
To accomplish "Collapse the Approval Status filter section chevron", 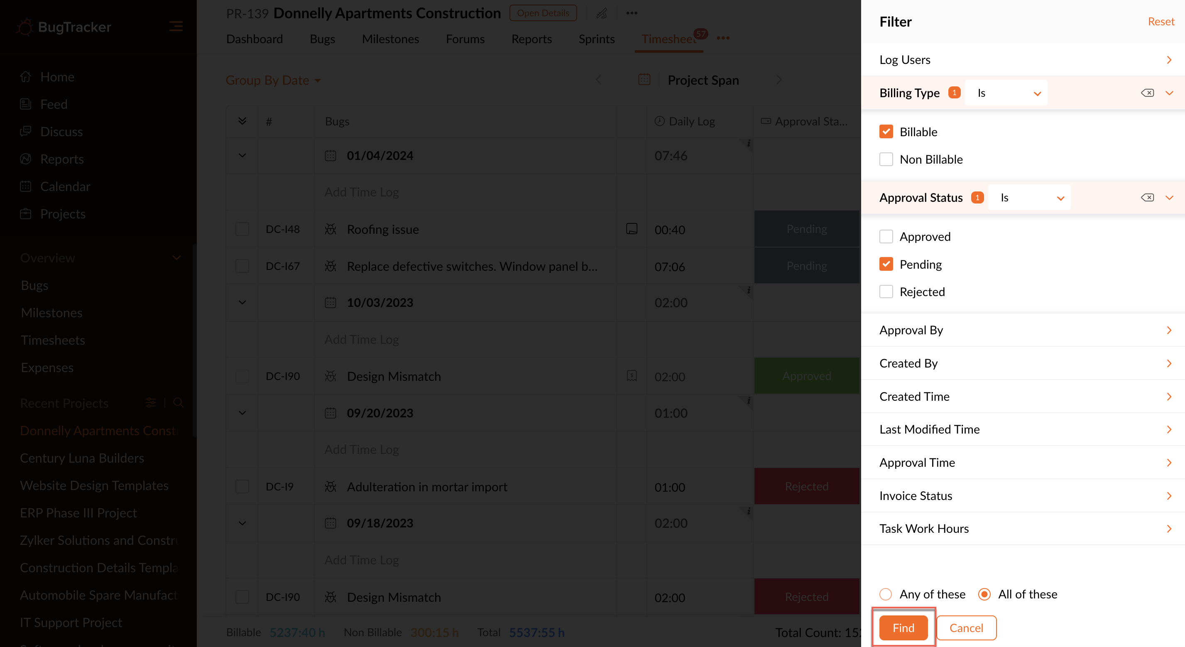I will pos(1169,197).
